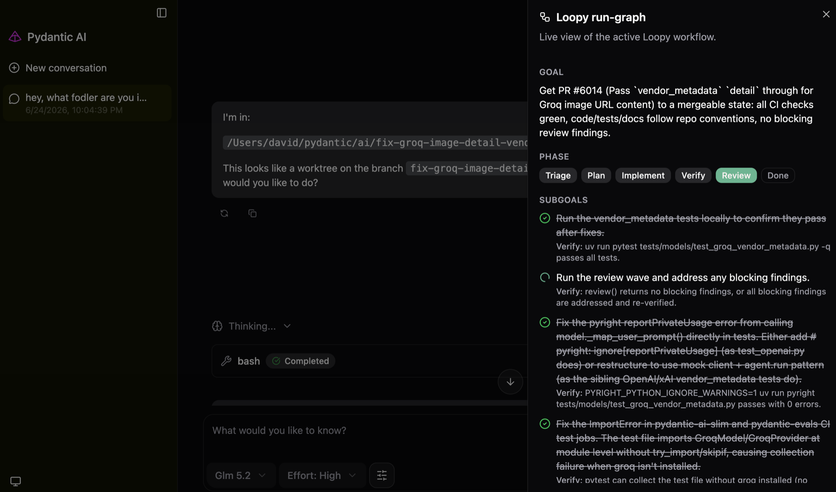Select the Done phase pill
This screenshot has height=492, width=836.
[777, 175]
